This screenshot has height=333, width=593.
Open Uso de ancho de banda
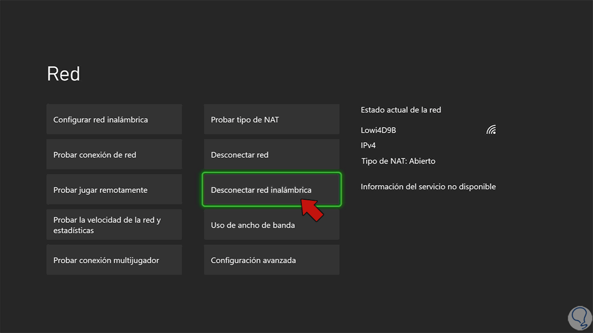click(x=272, y=225)
